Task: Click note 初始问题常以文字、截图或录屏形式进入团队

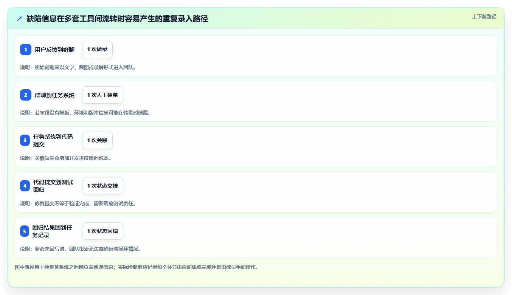Action: (x=85, y=67)
